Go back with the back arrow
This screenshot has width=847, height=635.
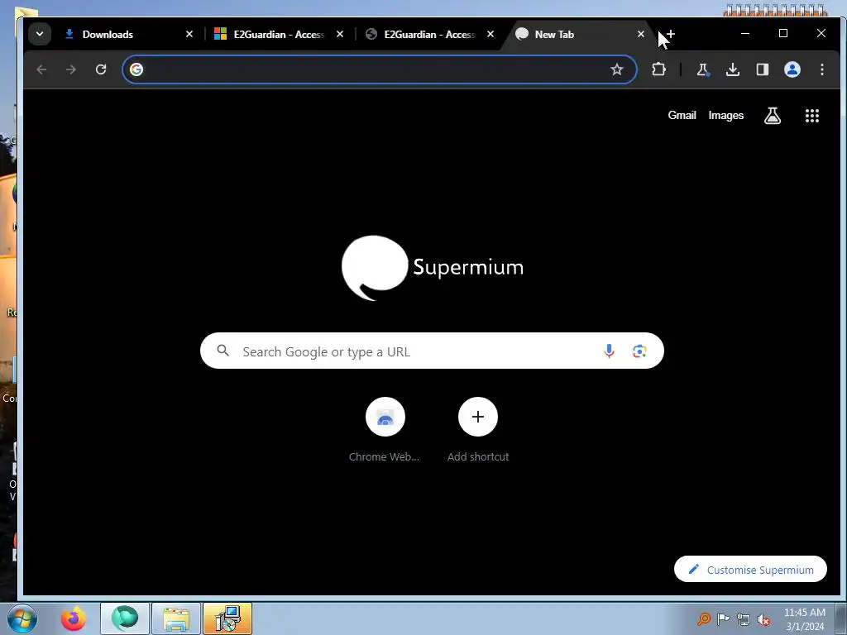click(x=41, y=69)
